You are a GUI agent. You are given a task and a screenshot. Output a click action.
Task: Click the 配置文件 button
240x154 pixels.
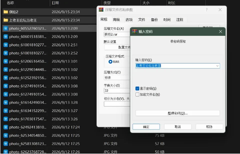(x=117, y=47)
